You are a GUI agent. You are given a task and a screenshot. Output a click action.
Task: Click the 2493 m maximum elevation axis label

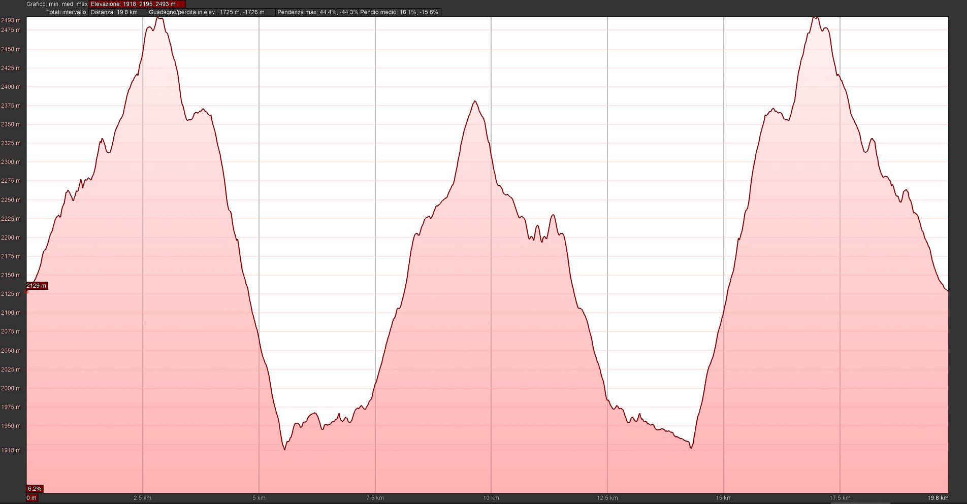[x=11, y=20]
